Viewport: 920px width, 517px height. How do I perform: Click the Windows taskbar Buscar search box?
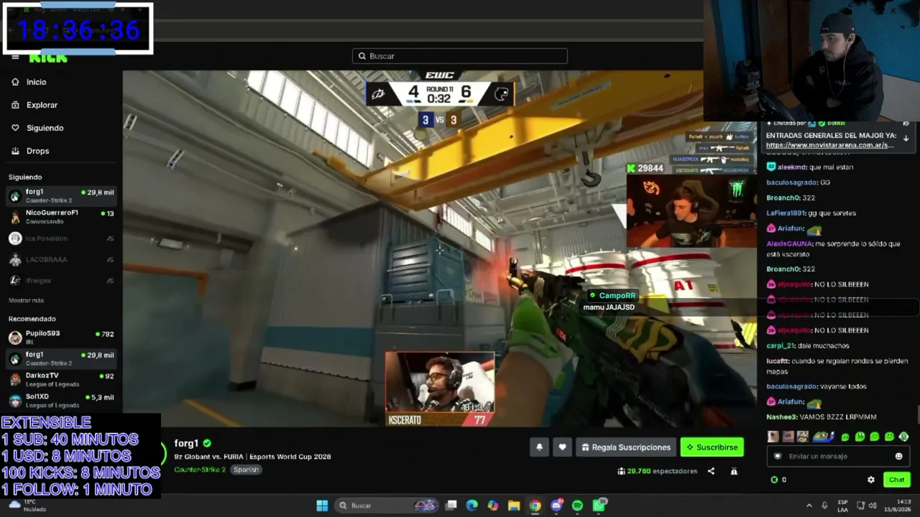click(x=388, y=506)
